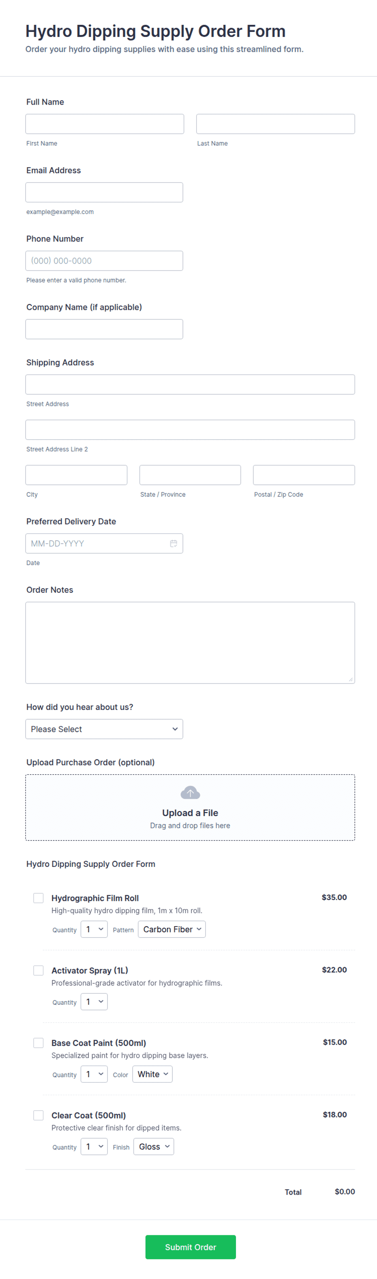Click the cloud upload icon

click(x=190, y=792)
